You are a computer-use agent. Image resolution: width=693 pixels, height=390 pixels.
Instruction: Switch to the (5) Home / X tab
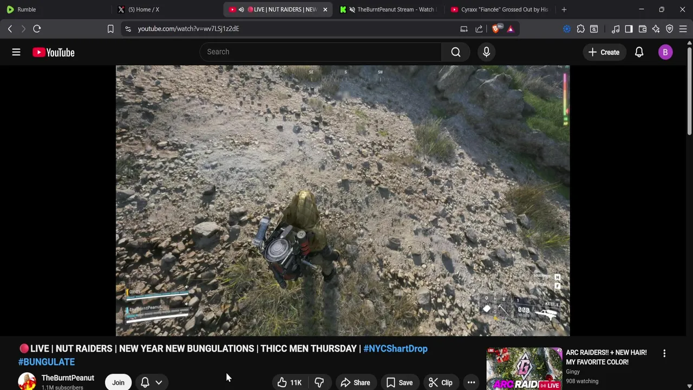click(x=167, y=9)
